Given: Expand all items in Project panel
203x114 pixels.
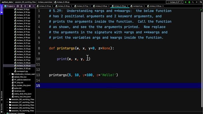Looking at the screenshot, I should [21, 6].
